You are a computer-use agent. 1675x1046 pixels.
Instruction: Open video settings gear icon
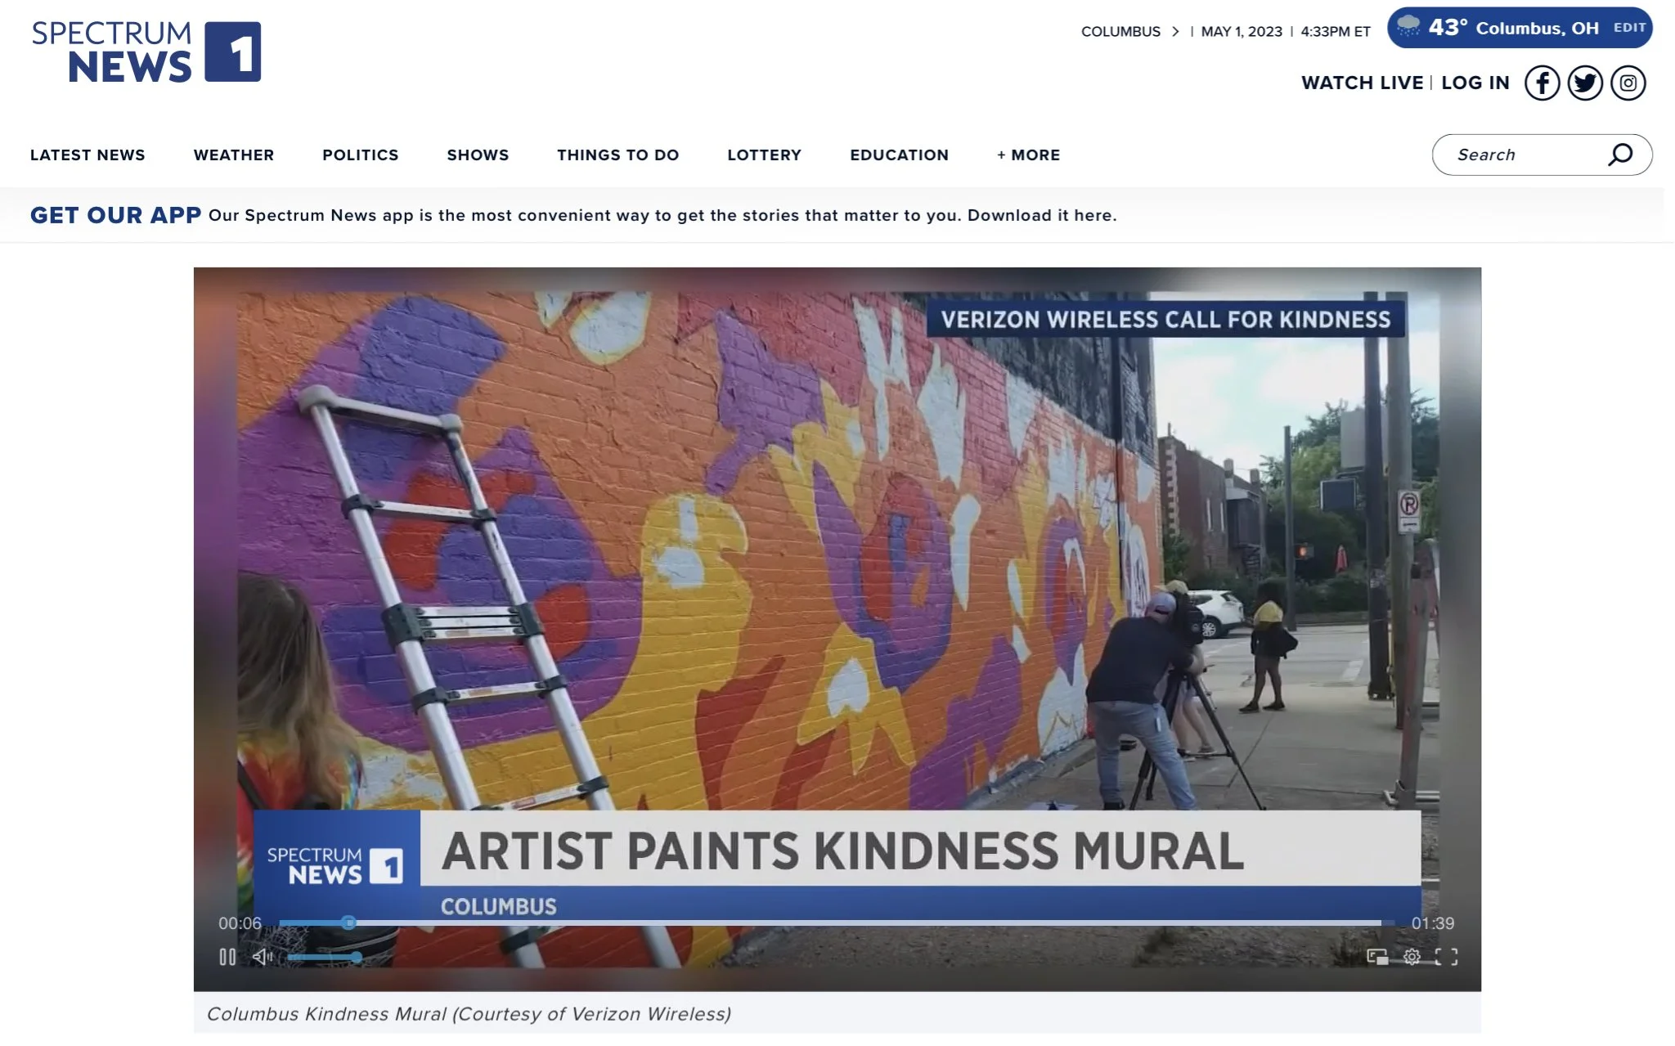pyautogui.click(x=1412, y=957)
